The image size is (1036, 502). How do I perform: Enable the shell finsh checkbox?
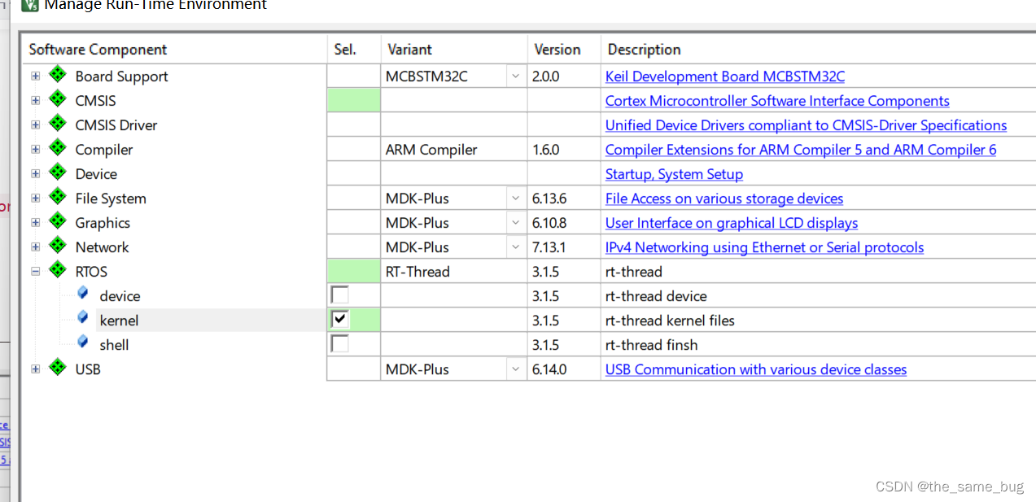click(x=340, y=344)
